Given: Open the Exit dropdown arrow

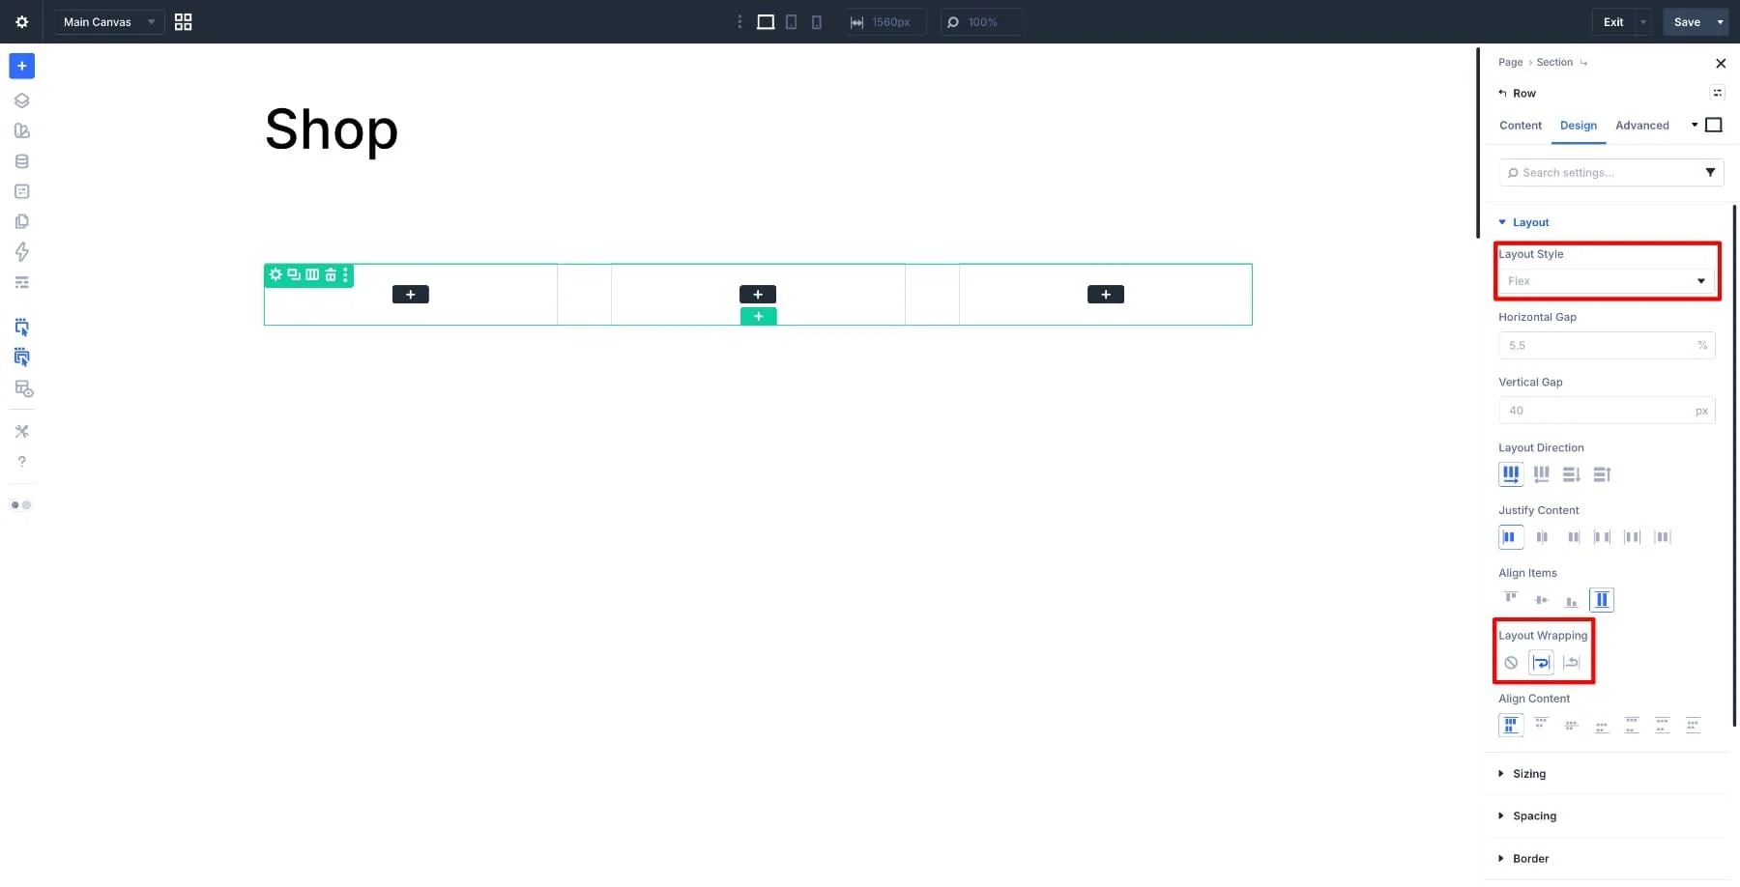Looking at the screenshot, I should point(1643,21).
